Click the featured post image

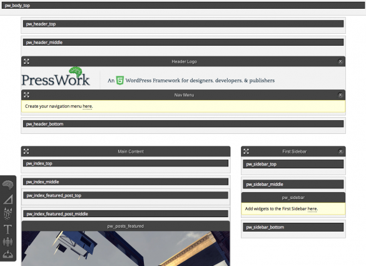[126, 248]
